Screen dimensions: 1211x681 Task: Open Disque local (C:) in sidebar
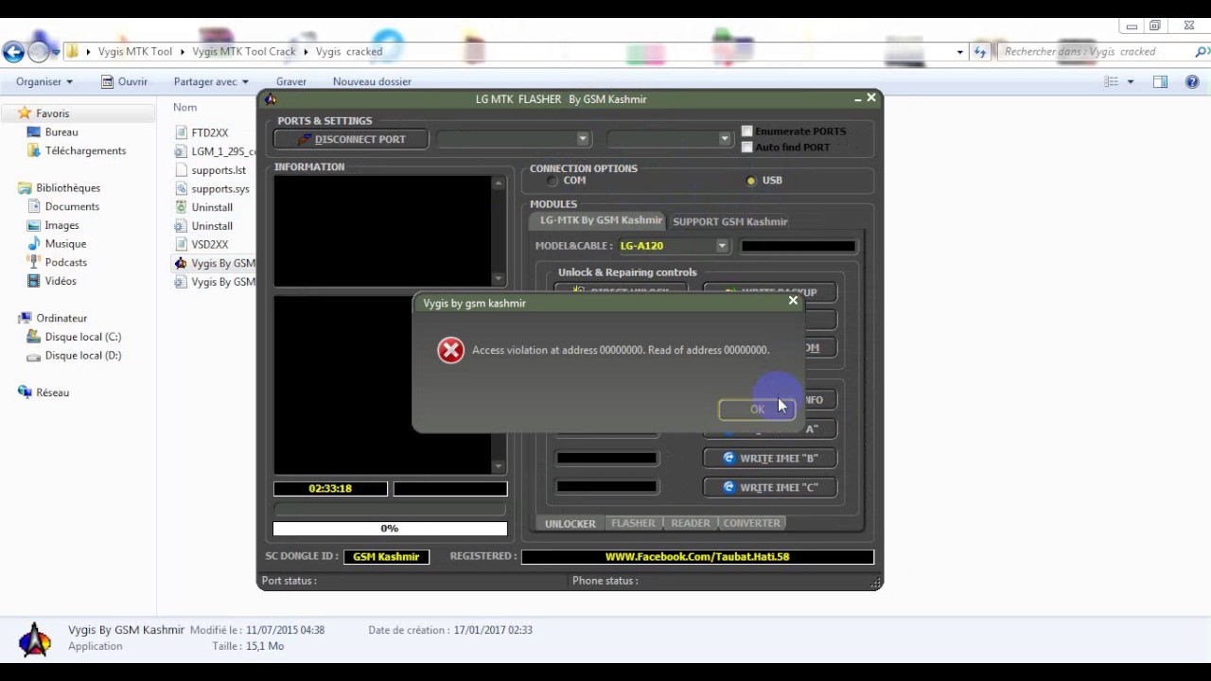[x=83, y=337]
